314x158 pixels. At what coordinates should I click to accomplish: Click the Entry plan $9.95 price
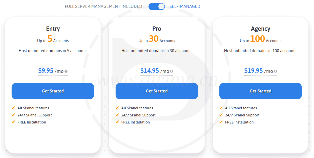pyautogui.click(x=46, y=71)
